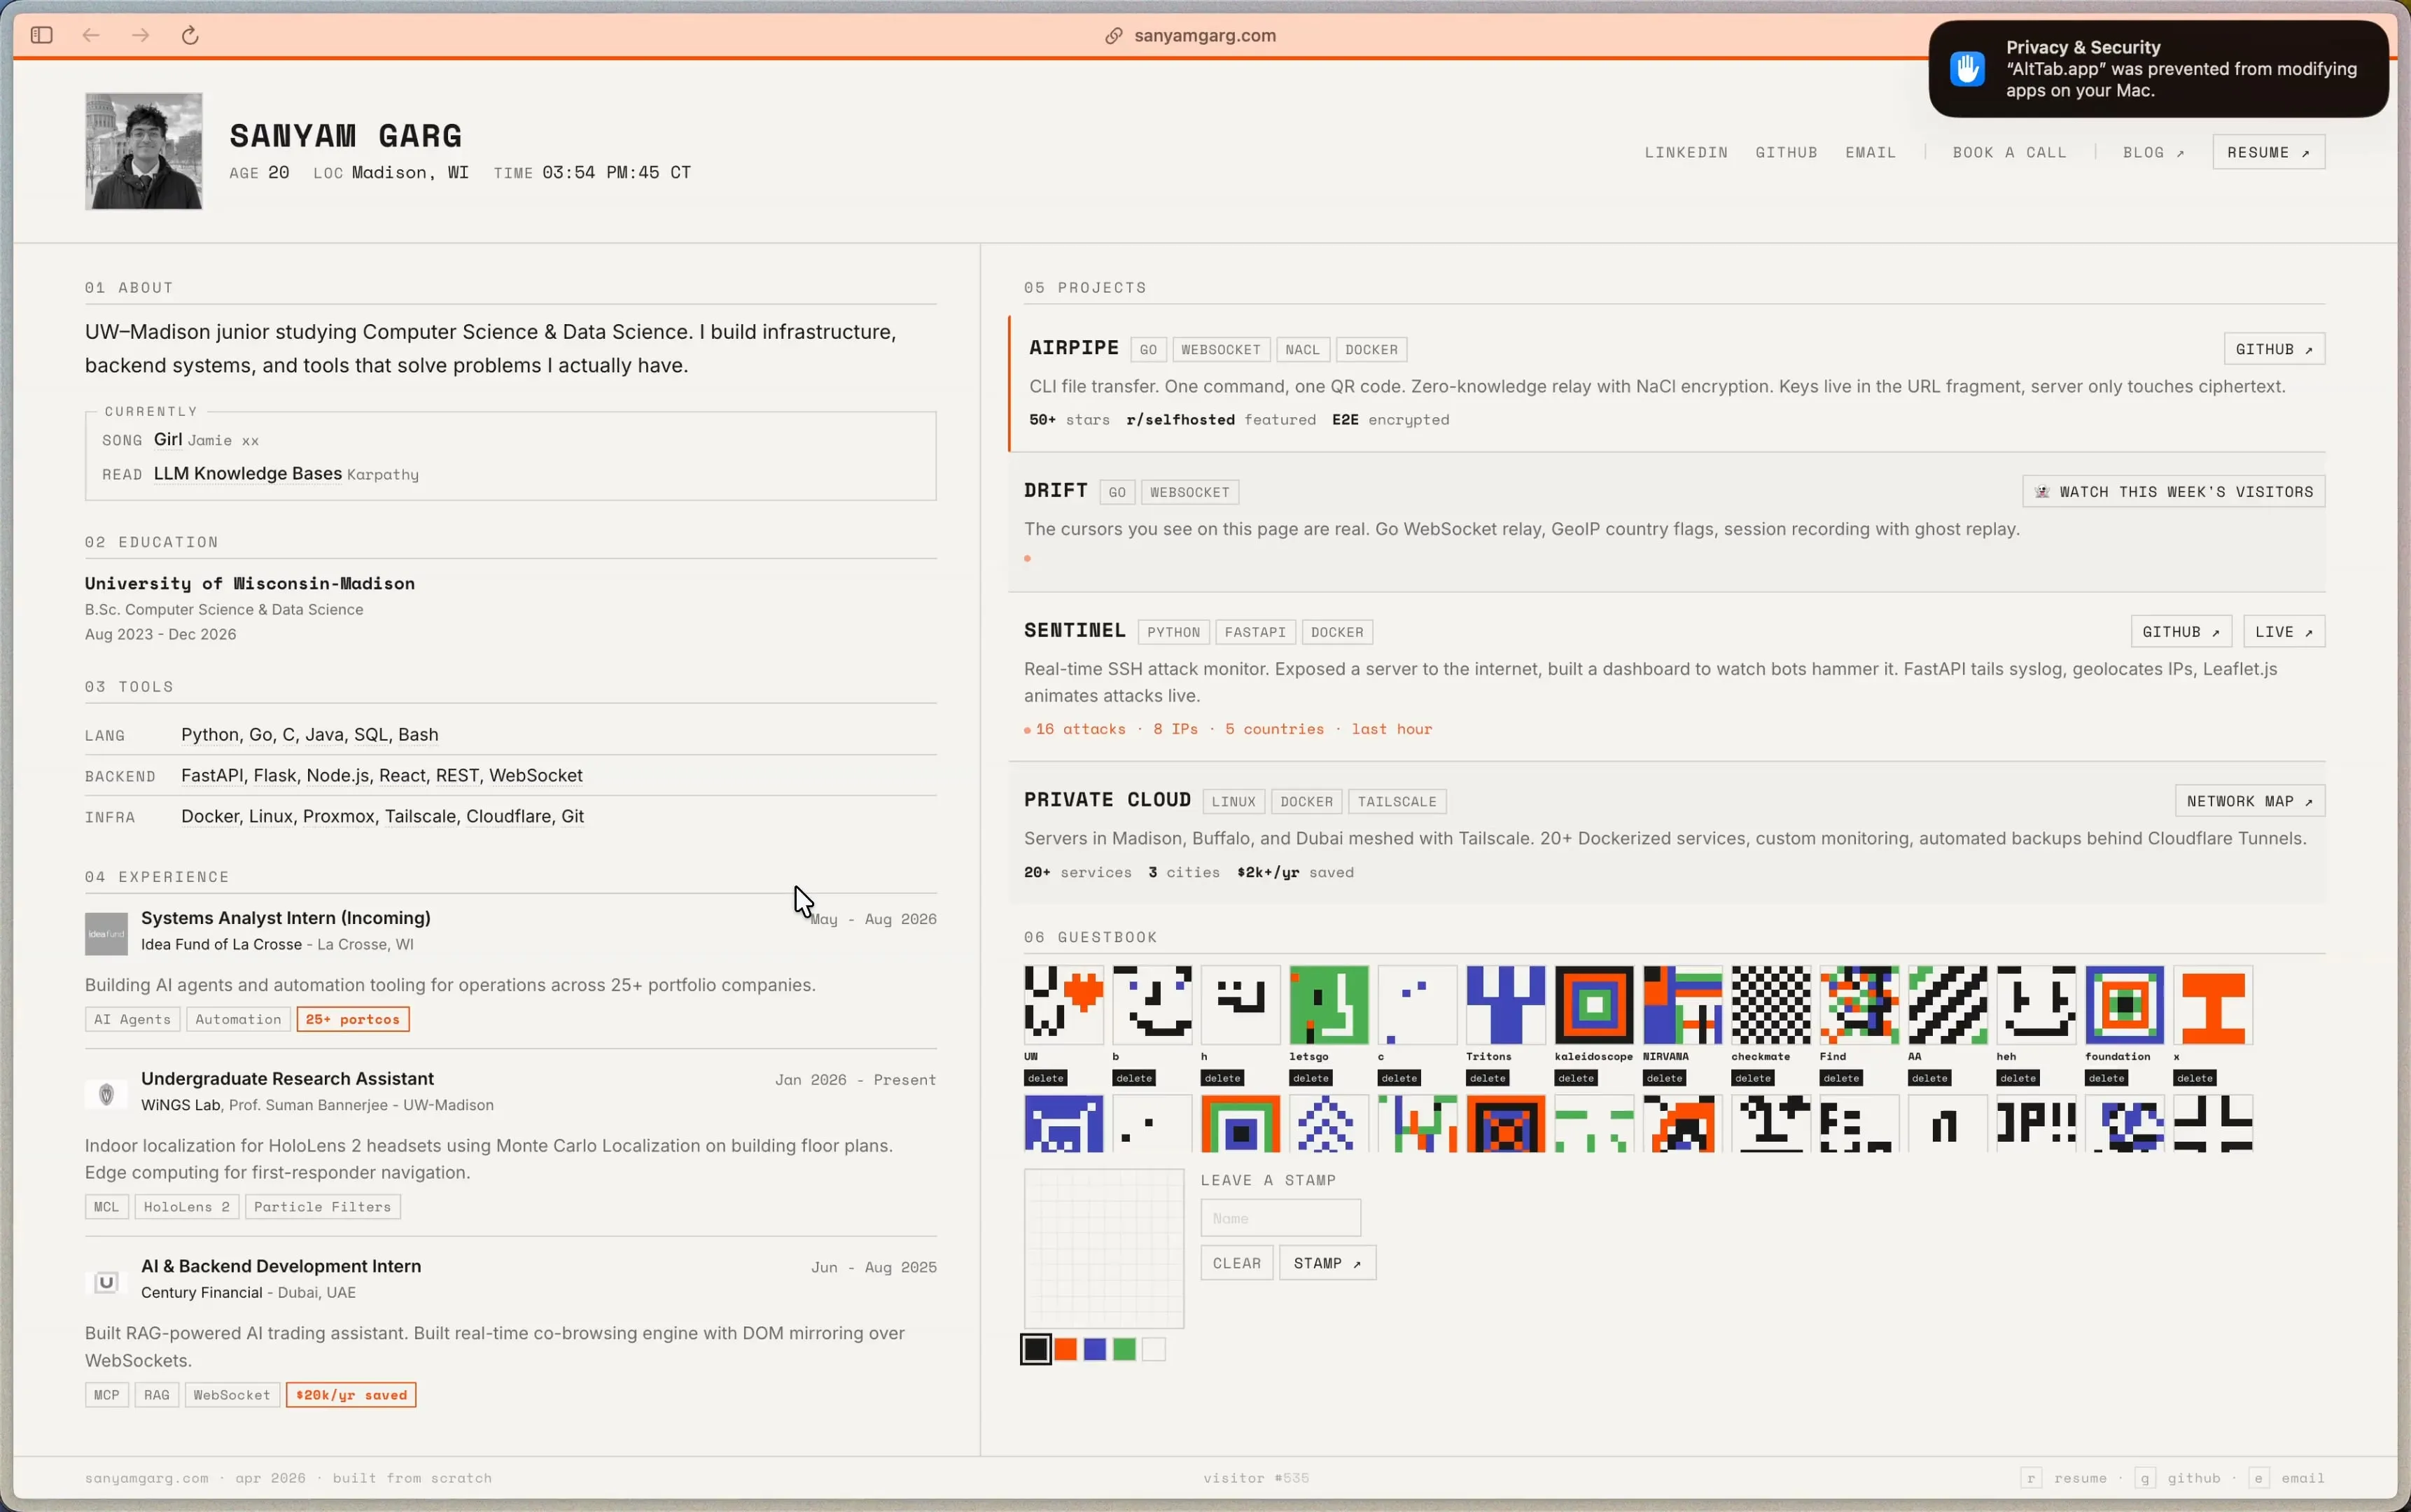Viewport: 2411px width, 1512px height.
Task: Pick the white color swatch
Action: click(1154, 1349)
